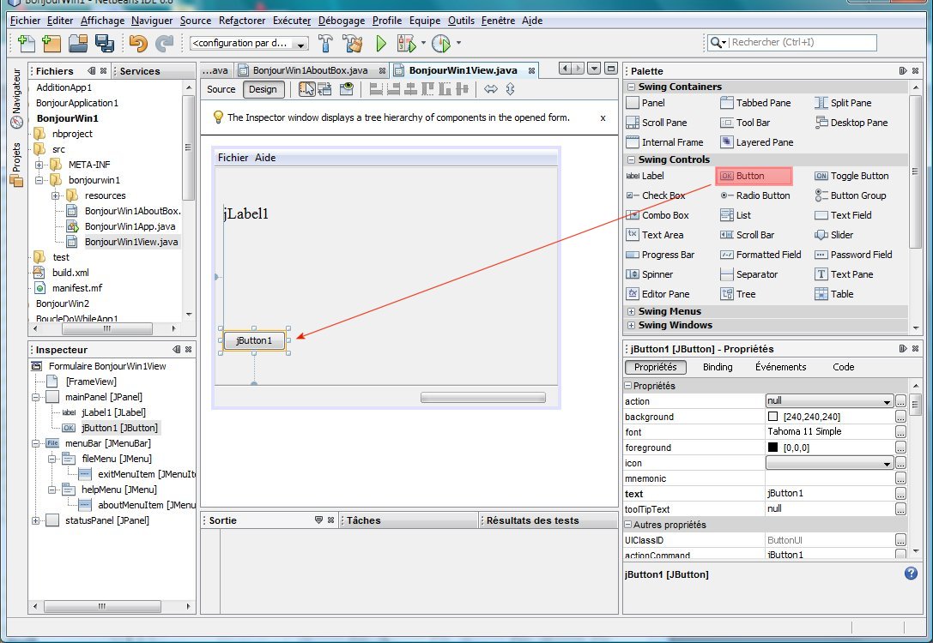The width and height of the screenshot is (933, 643).
Task: Click the Save All toolbar icon
Action: click(105, 43)
